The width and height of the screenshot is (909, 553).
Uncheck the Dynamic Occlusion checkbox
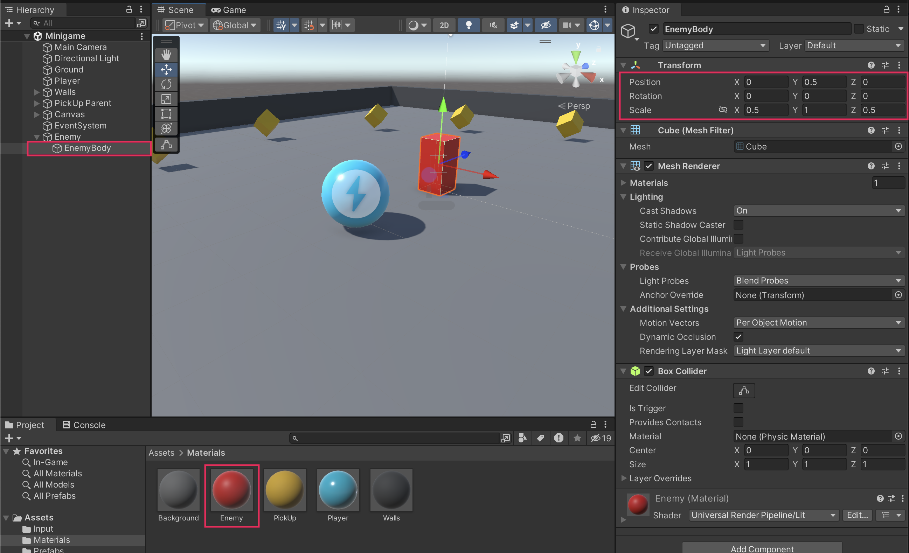(x=738, y=337)
